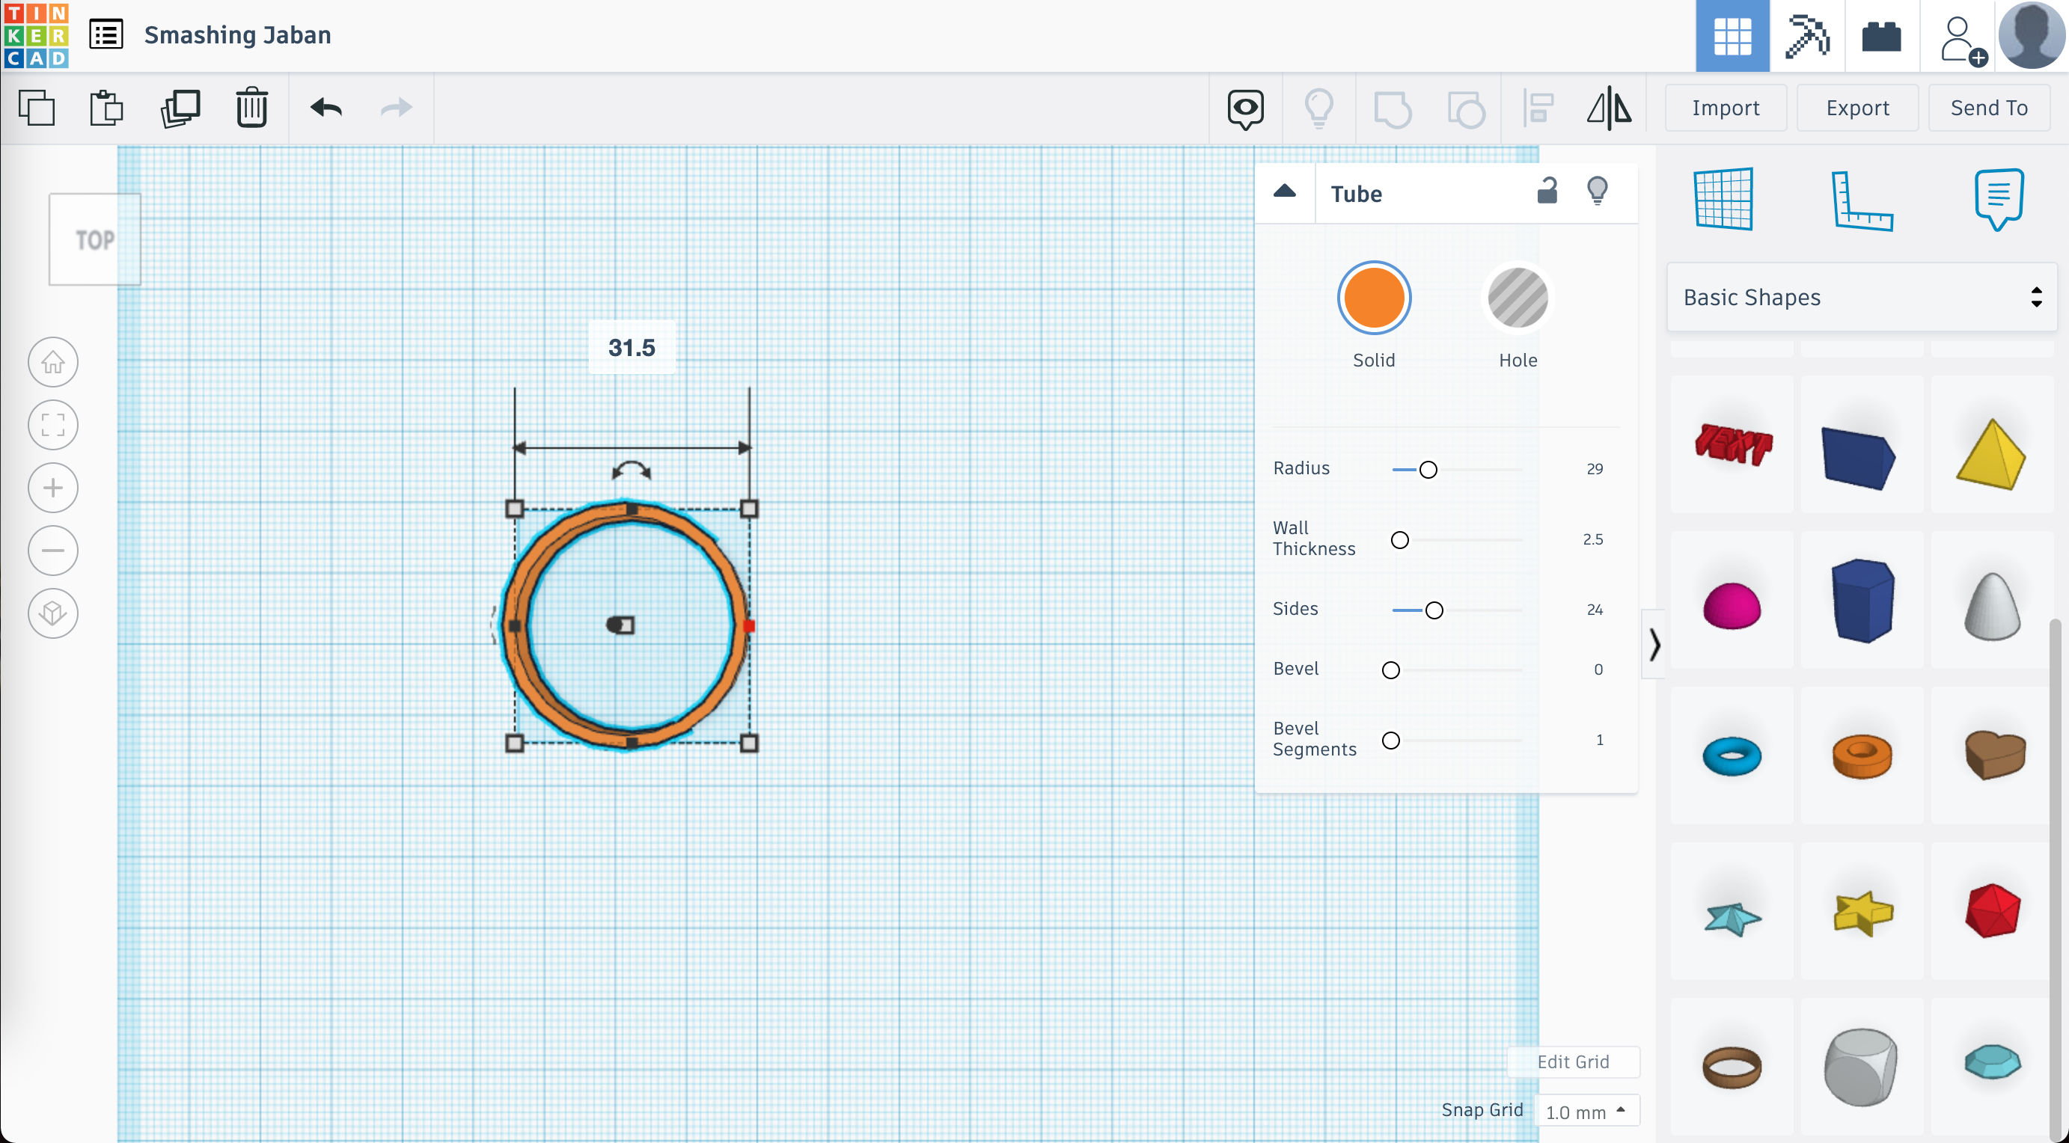
Task: Click the Import button
Action: (1724, 107)
